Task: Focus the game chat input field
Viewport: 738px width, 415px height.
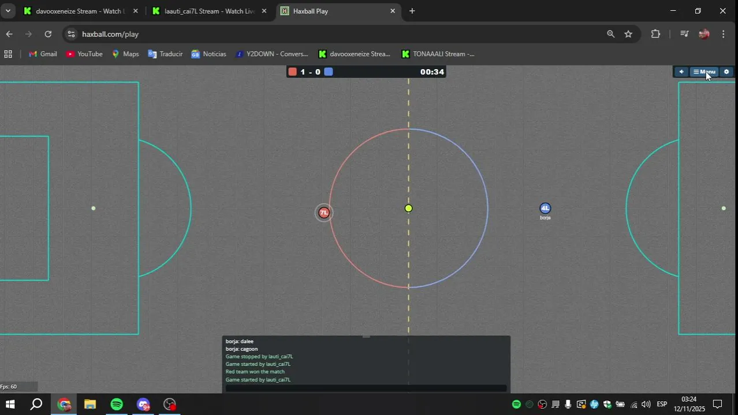Action: [366, 388]
